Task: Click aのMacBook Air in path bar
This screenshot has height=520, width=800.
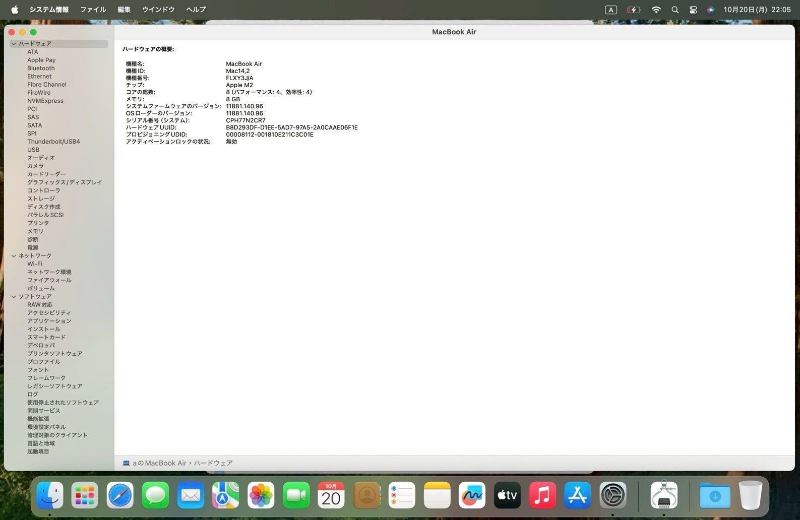Action: tap(159, 463)
